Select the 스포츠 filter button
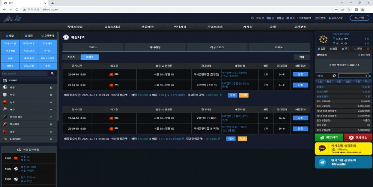The width and height of the screenshot is (373, 187). [71, 57]
